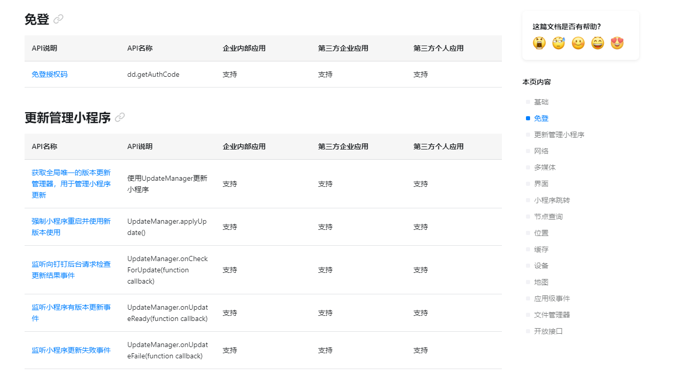The width and height of the screenshot is (696, 387).
Task: Open 监听小程序更新失败事件 link
Action: pyautogui.click(x=71, y=350)
